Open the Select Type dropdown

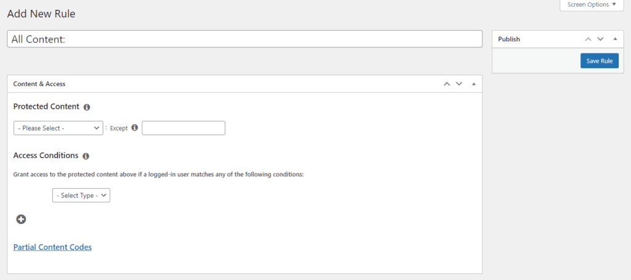pos(81,195)
